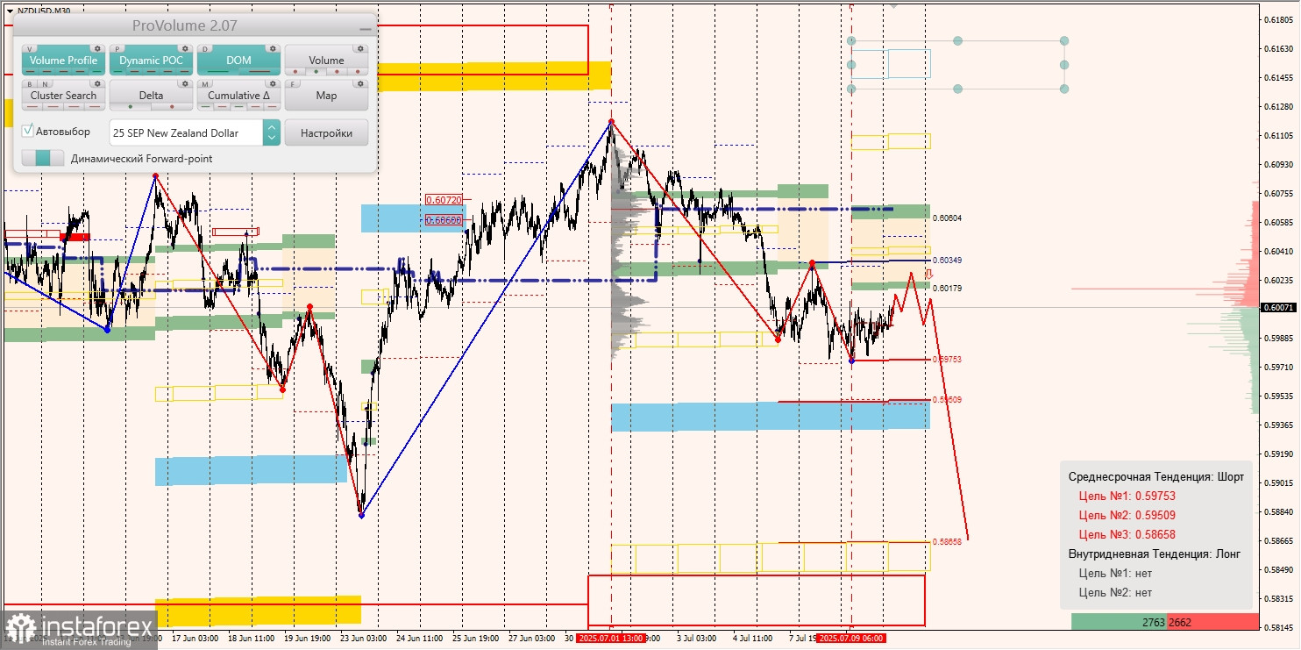Toggle DOM indicator
The image size is (1301, 650).
tap(238, 60)
